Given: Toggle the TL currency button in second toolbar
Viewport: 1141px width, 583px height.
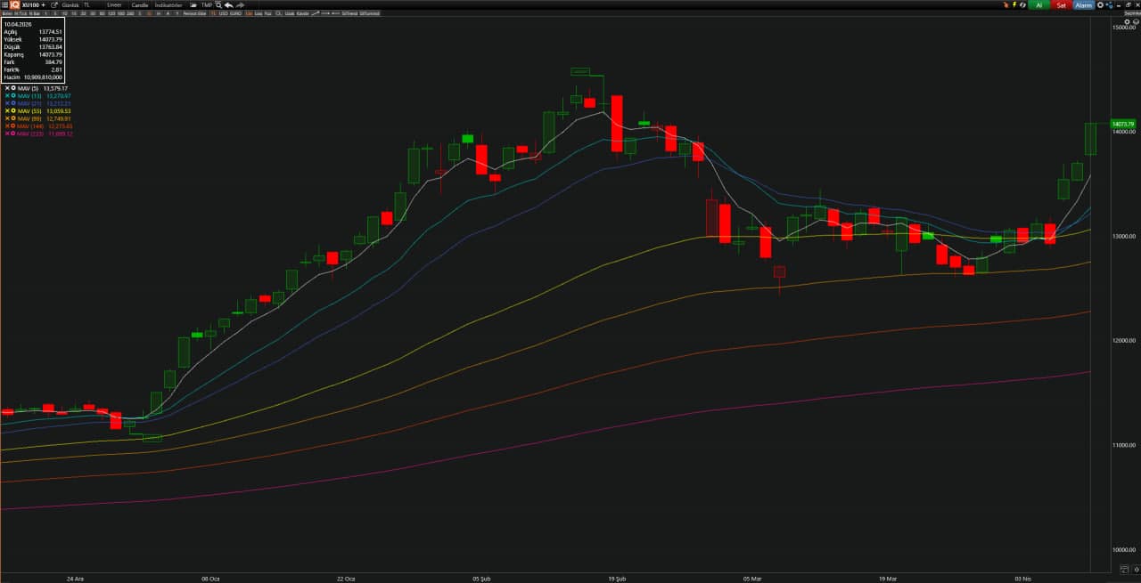Looking at the screenshot, I should [214, 14].
